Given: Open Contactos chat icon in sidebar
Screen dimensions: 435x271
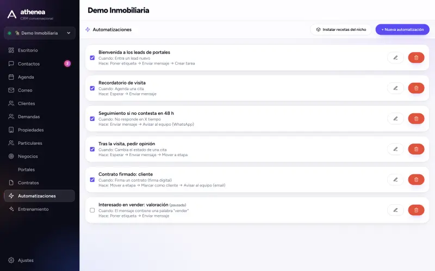Looking at the screenshot, I should (x=11, y=63).
